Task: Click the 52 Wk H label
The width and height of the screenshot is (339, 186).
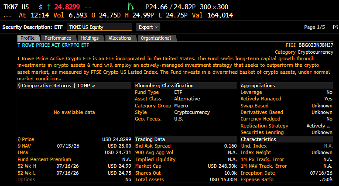Action: pyautogui.click(x=27, y=166)
